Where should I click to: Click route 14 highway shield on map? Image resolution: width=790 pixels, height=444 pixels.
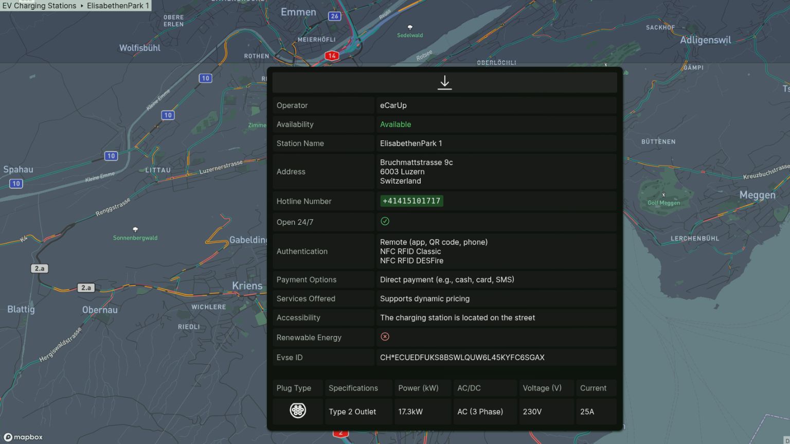332,56
